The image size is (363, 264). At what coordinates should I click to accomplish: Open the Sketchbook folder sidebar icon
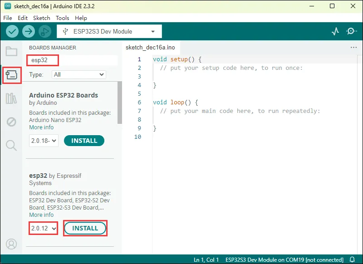point(11,51)
